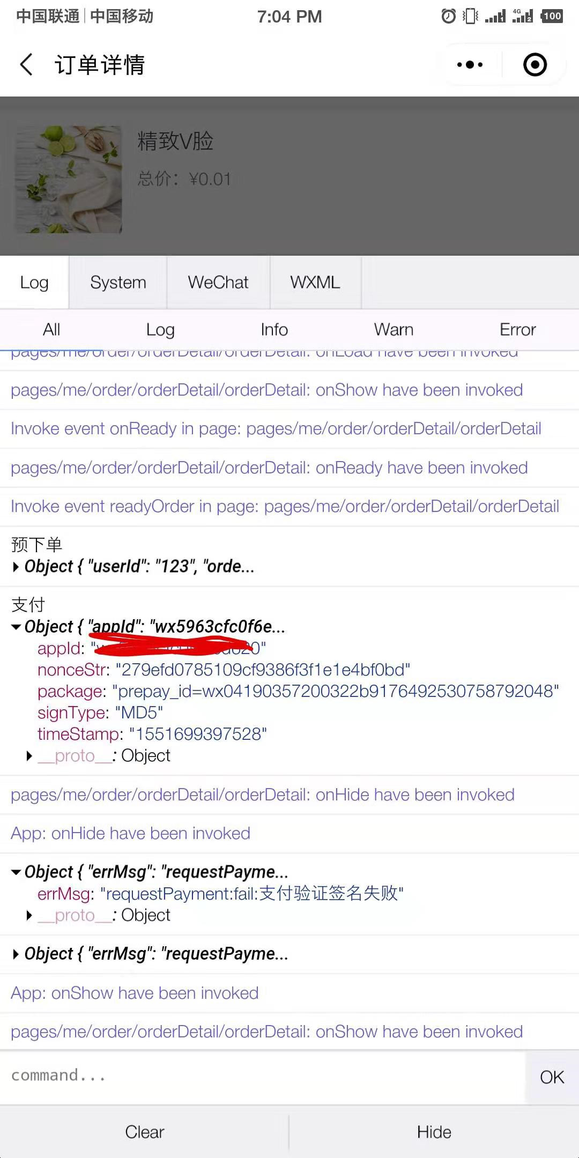Tap the battery indicator icon
The height and width of the screenshot is (1158, 579).
[x=552, y=16]
